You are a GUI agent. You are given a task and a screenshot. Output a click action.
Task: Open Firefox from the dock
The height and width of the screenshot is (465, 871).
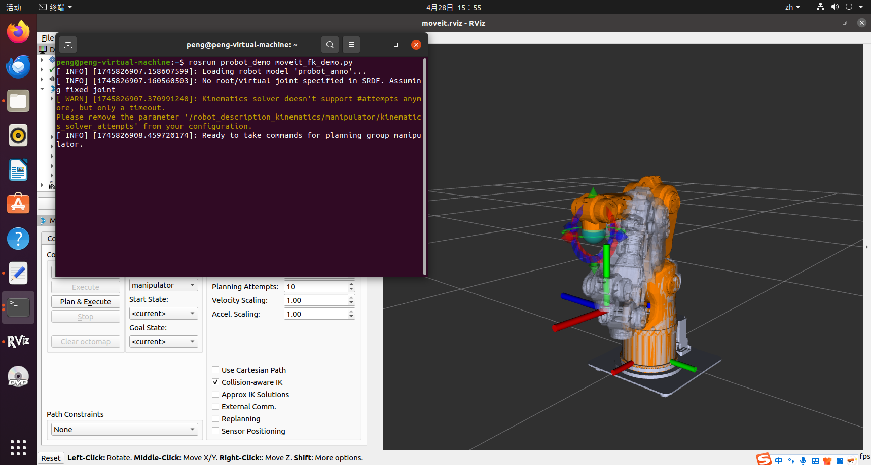coord(18,32)
